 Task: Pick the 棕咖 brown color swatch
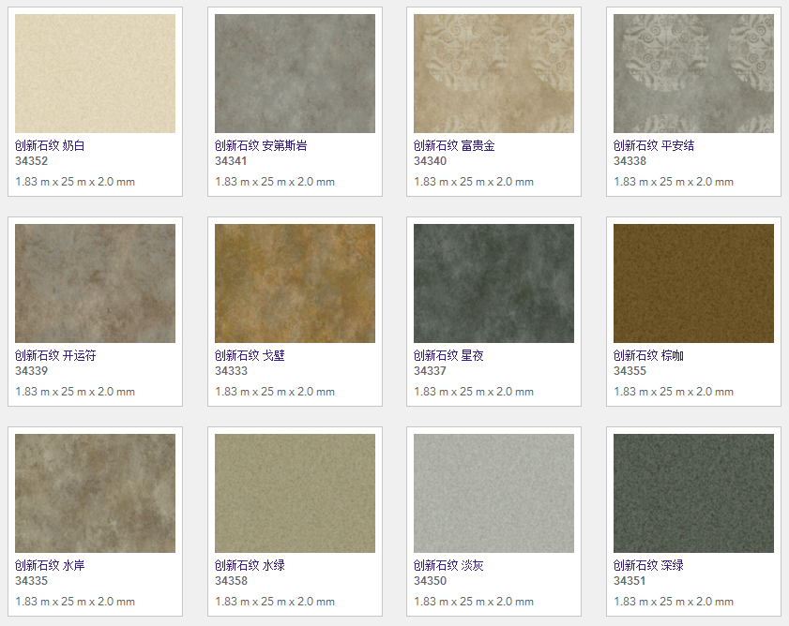point(693,283)
